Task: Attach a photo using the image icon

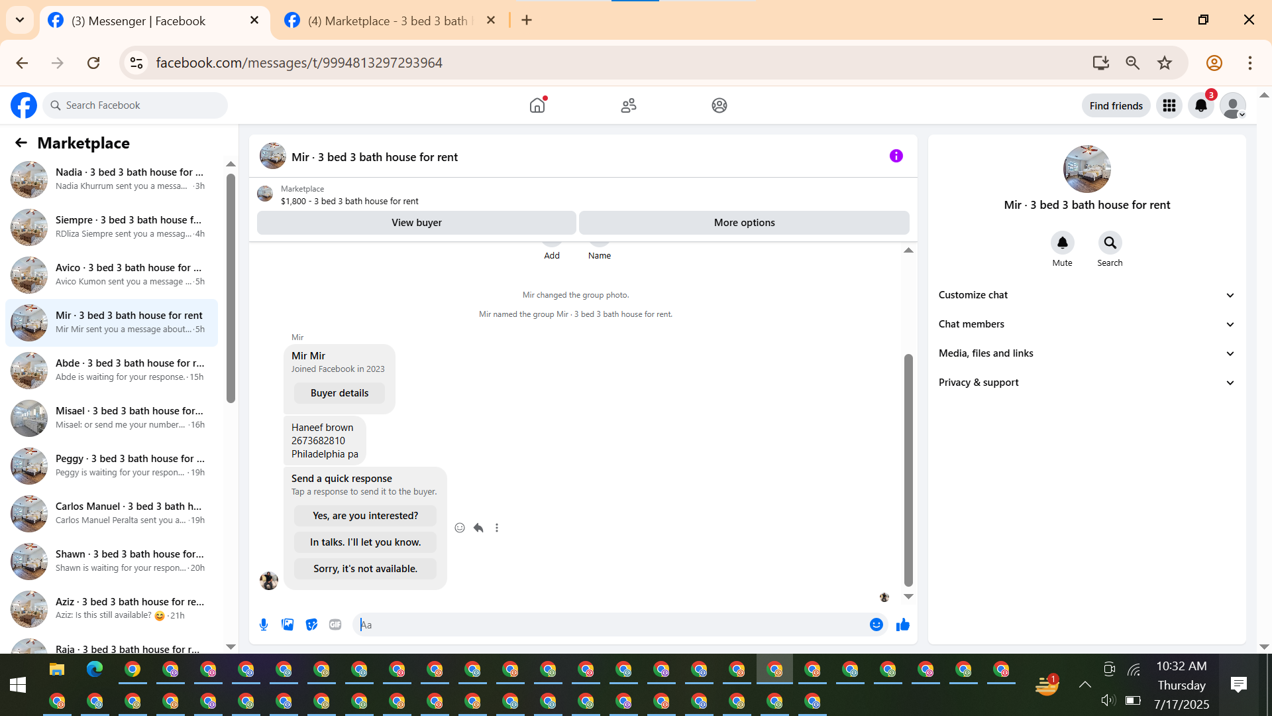Action: 288,625
